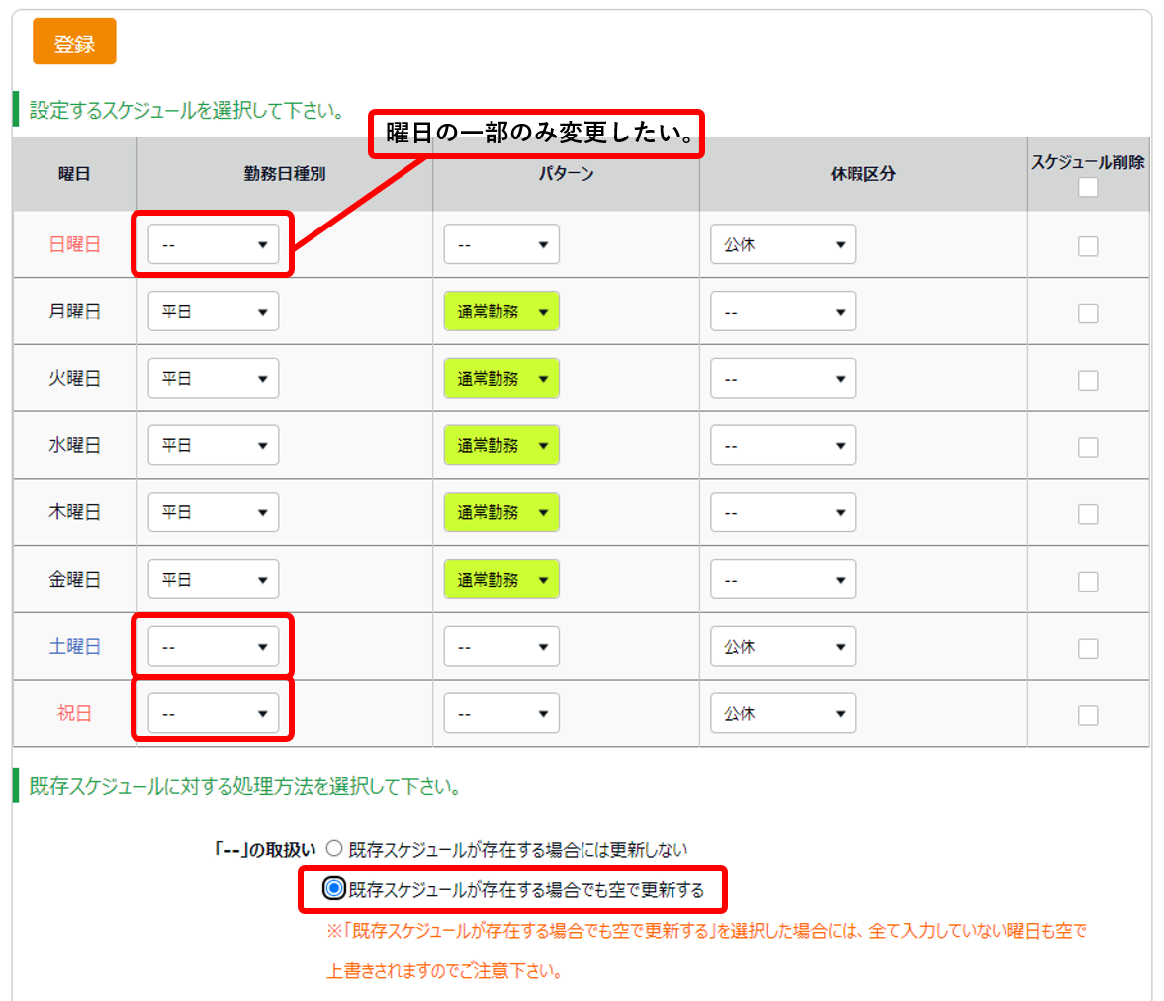Tick the delete checkbox for 日曜日
Viewport: 1164px width, 1001px height.
click(x=1088, y=246)
